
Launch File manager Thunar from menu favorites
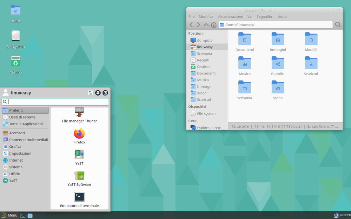point(79,115)
